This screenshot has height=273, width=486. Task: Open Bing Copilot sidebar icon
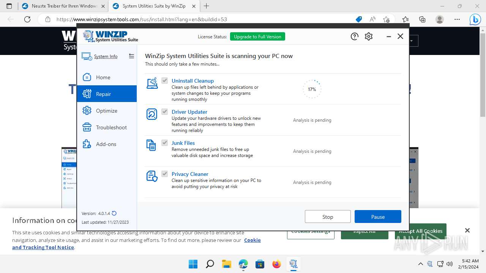coord(475,19)
